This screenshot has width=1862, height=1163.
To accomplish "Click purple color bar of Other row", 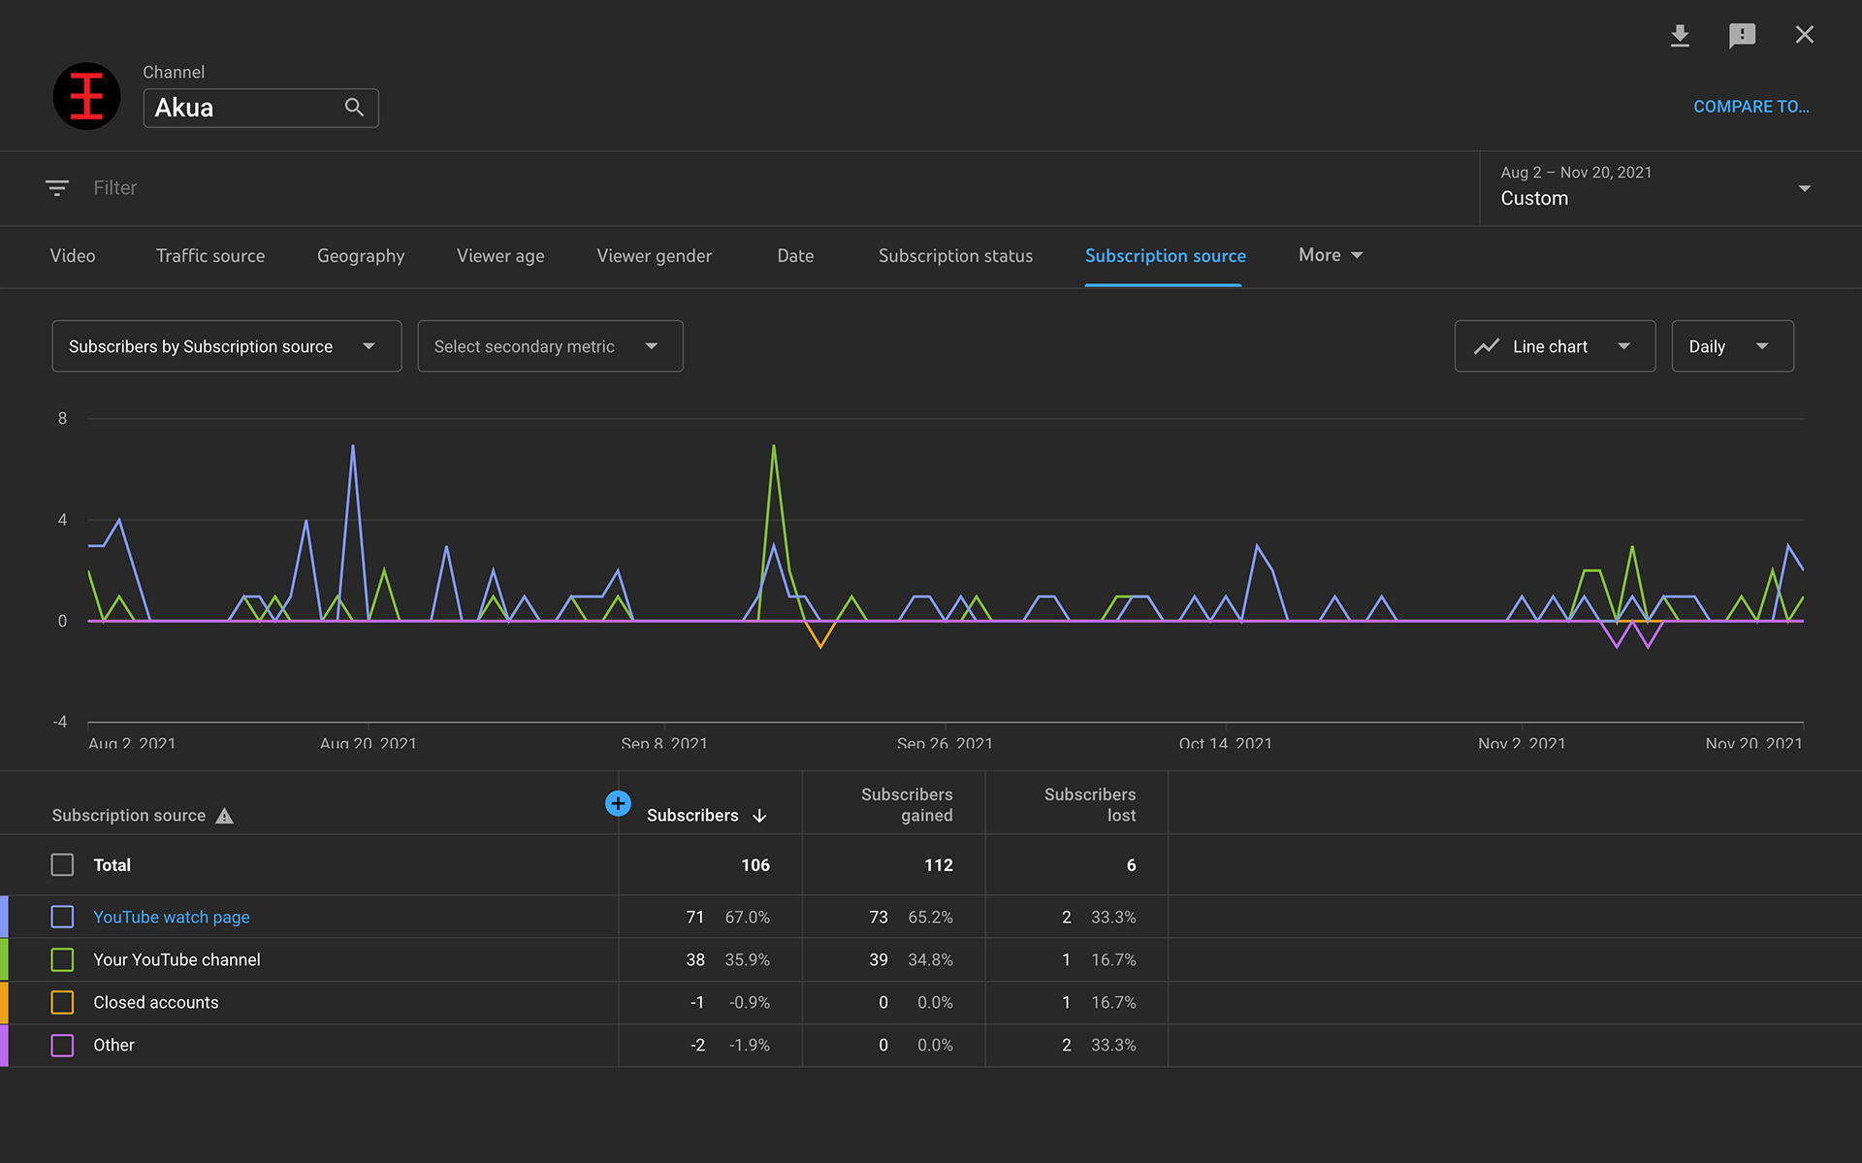I will coord(4,1045).
